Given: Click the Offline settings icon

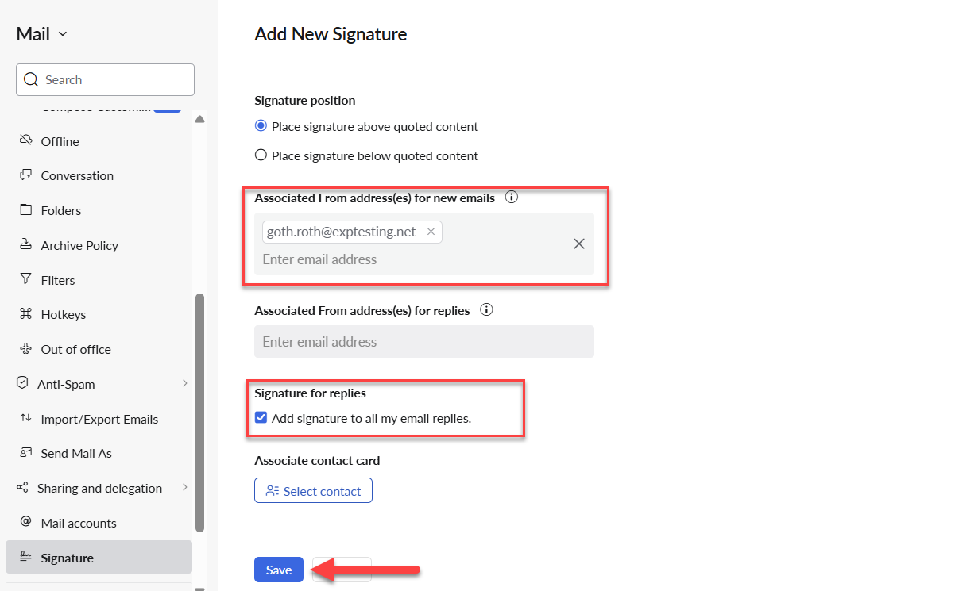Looking at the screenshot, I should [25, 141].
